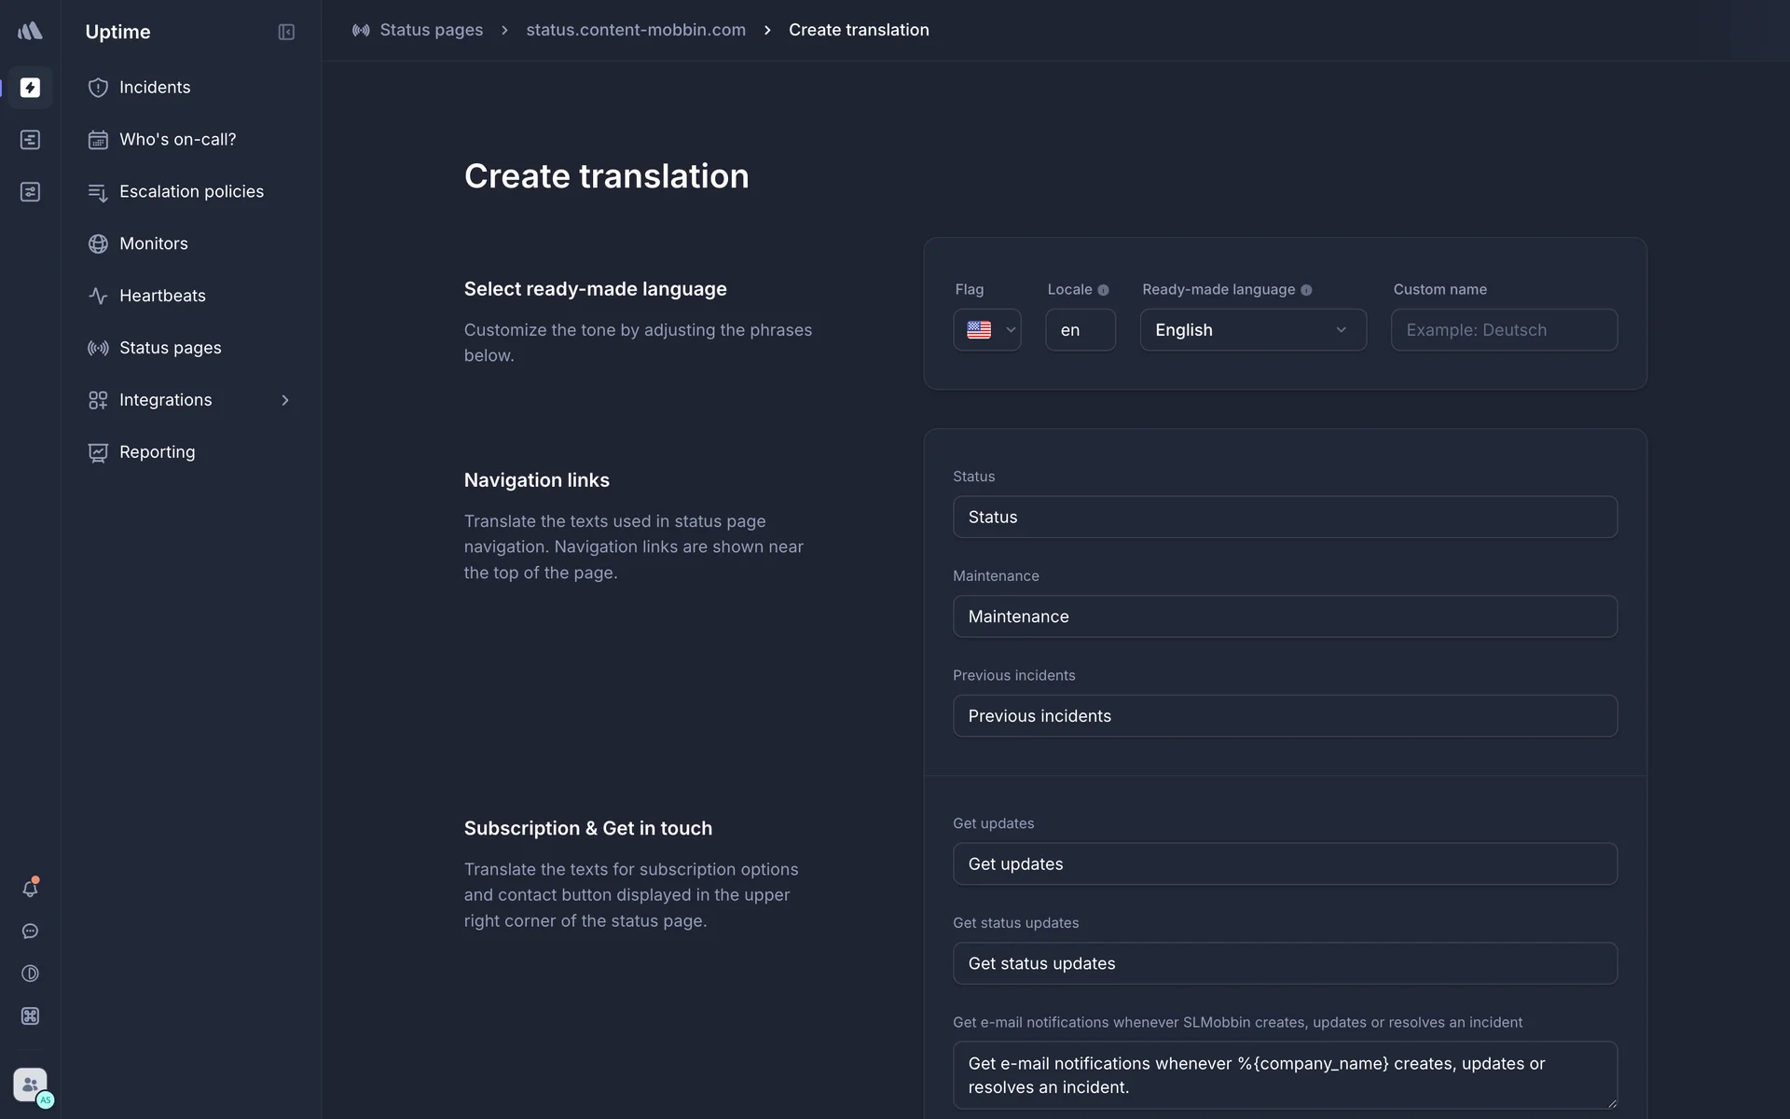
Task: Click the Previous incidents text field
Action: click(x=1284, y=716)
